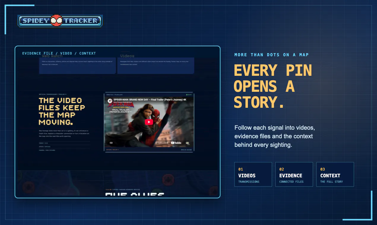Click "Follow each signal into videos" paragraph
The width and height of the screenshot is (377, 225).
(x=275, y=136)
